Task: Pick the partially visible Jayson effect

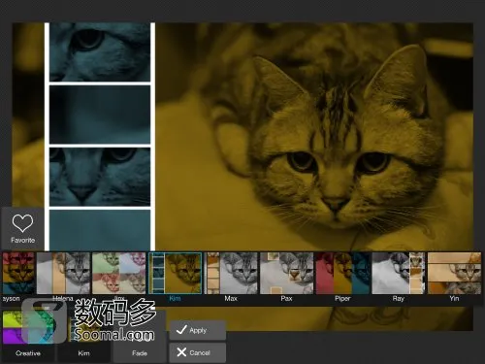Action: click(18, 274)
